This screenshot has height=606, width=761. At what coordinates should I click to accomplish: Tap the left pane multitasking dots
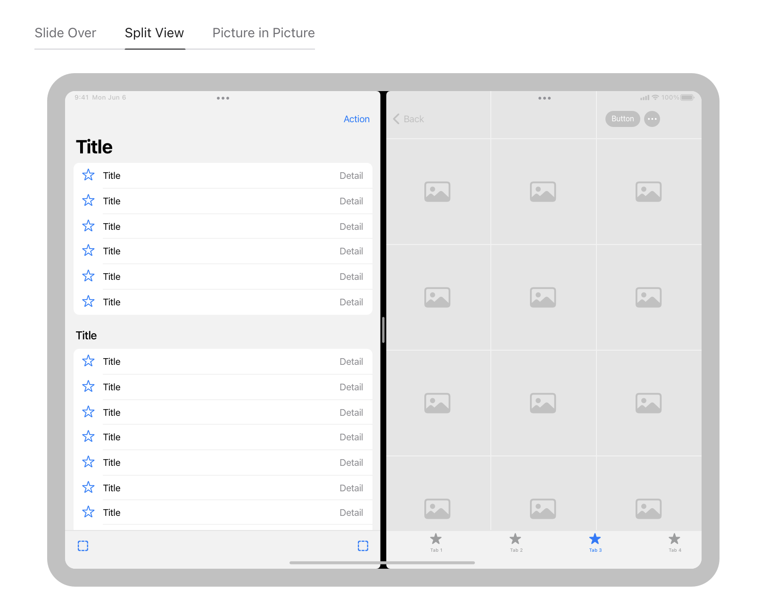[223, 98]
